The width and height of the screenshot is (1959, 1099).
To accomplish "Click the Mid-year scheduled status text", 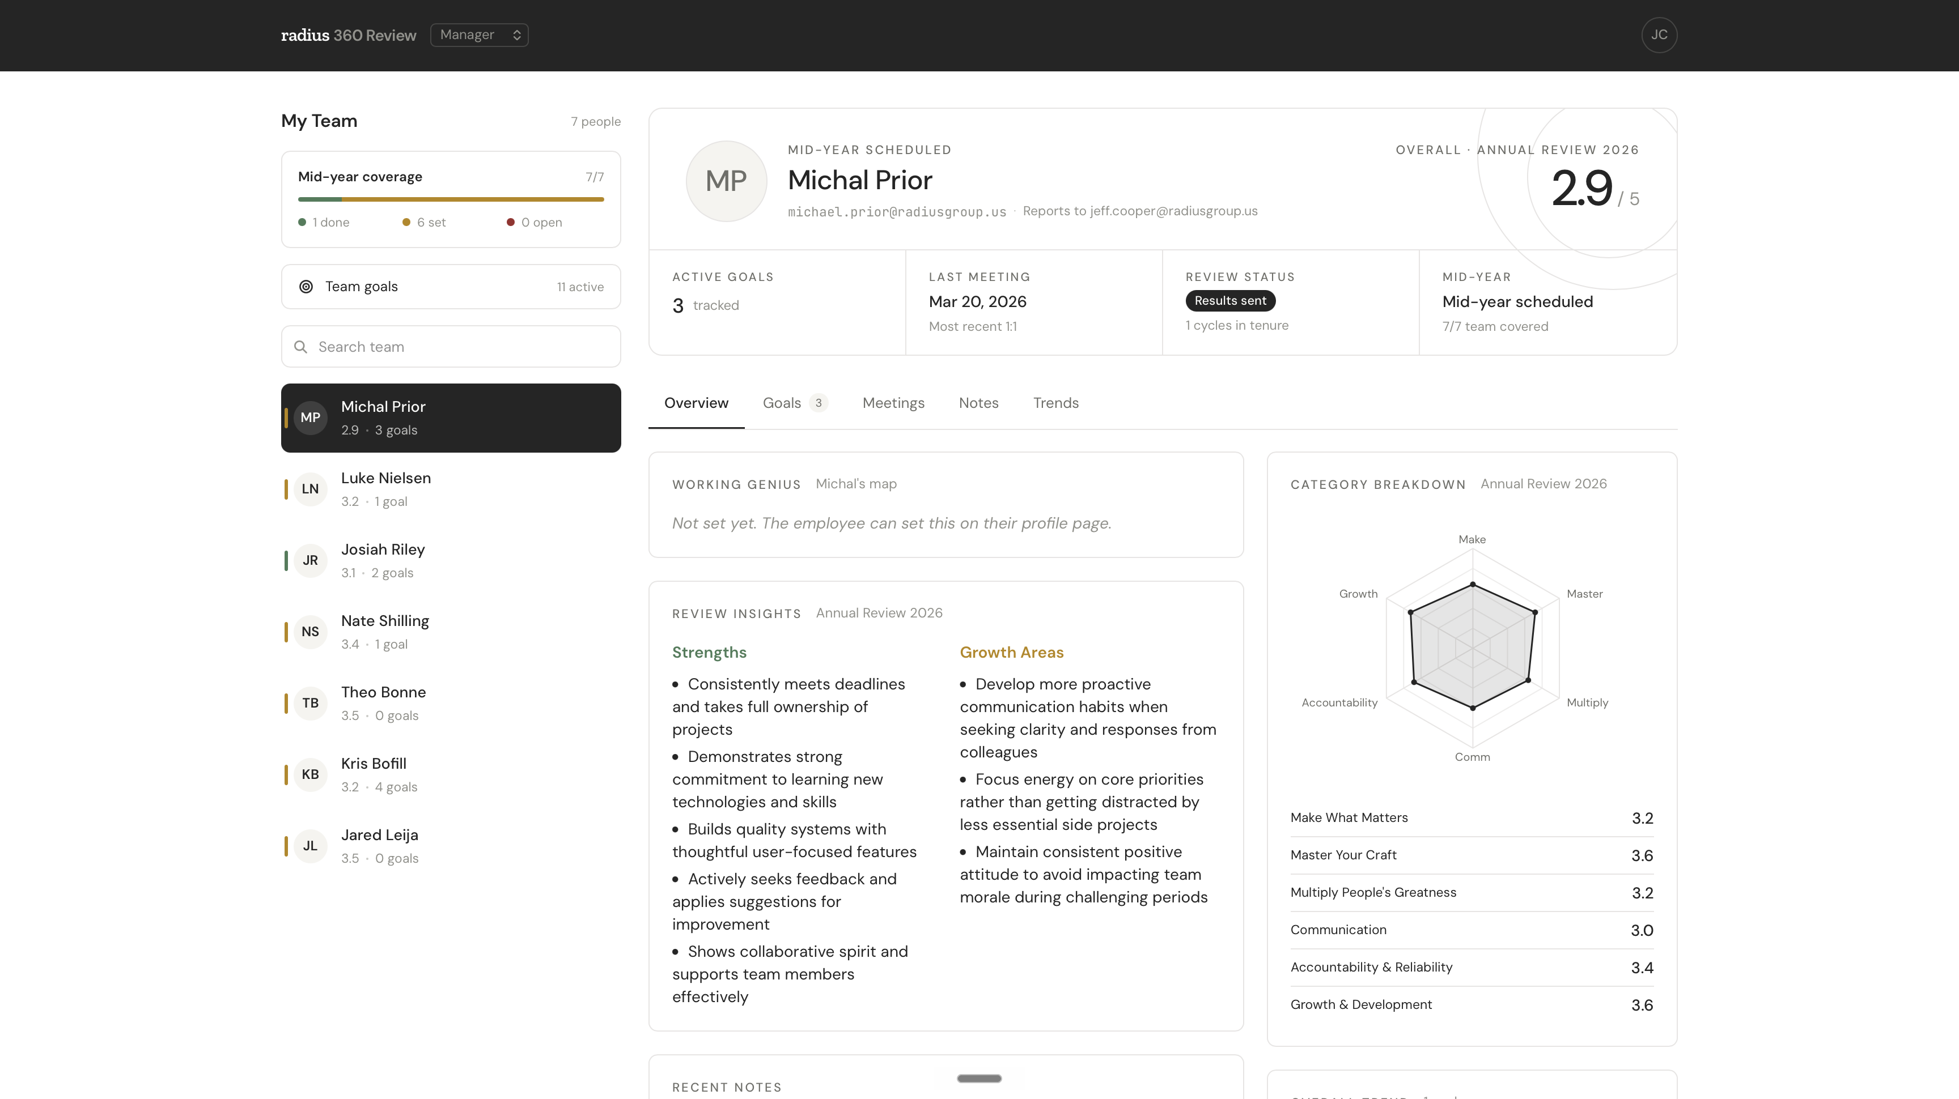I will (1517, 302).
